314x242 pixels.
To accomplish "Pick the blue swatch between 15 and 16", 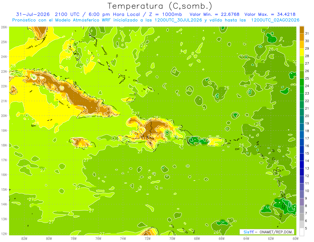I will point(302,150).
